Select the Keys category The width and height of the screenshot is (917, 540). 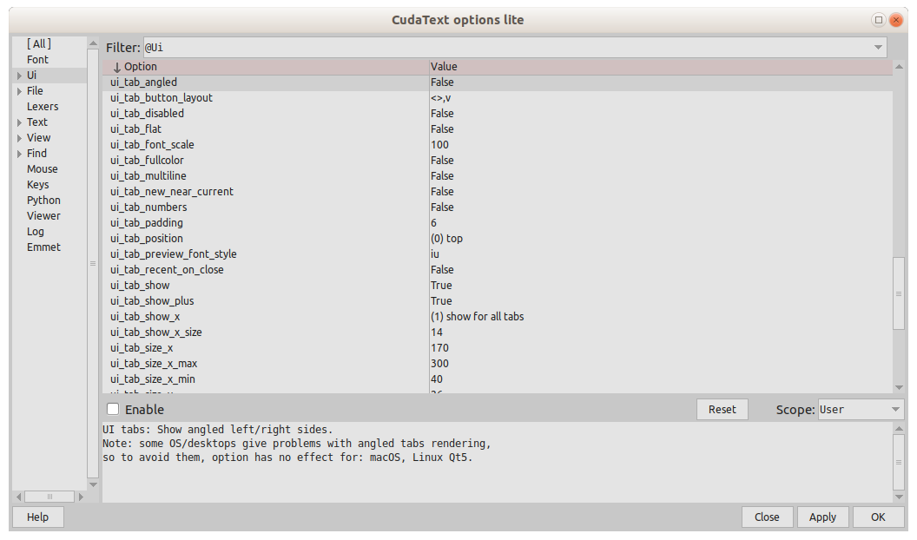(37, 185)
